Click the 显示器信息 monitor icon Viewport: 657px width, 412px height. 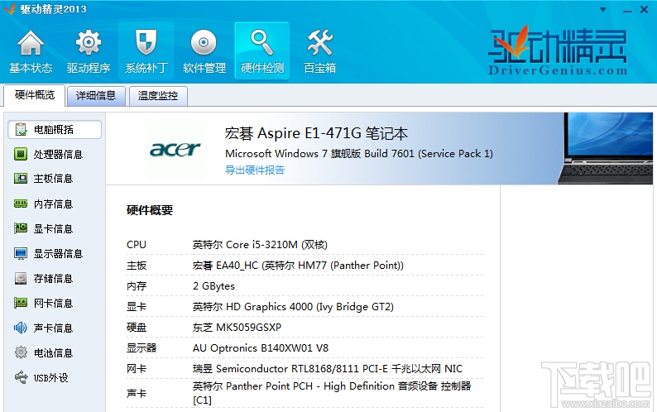tap(21, 254)
